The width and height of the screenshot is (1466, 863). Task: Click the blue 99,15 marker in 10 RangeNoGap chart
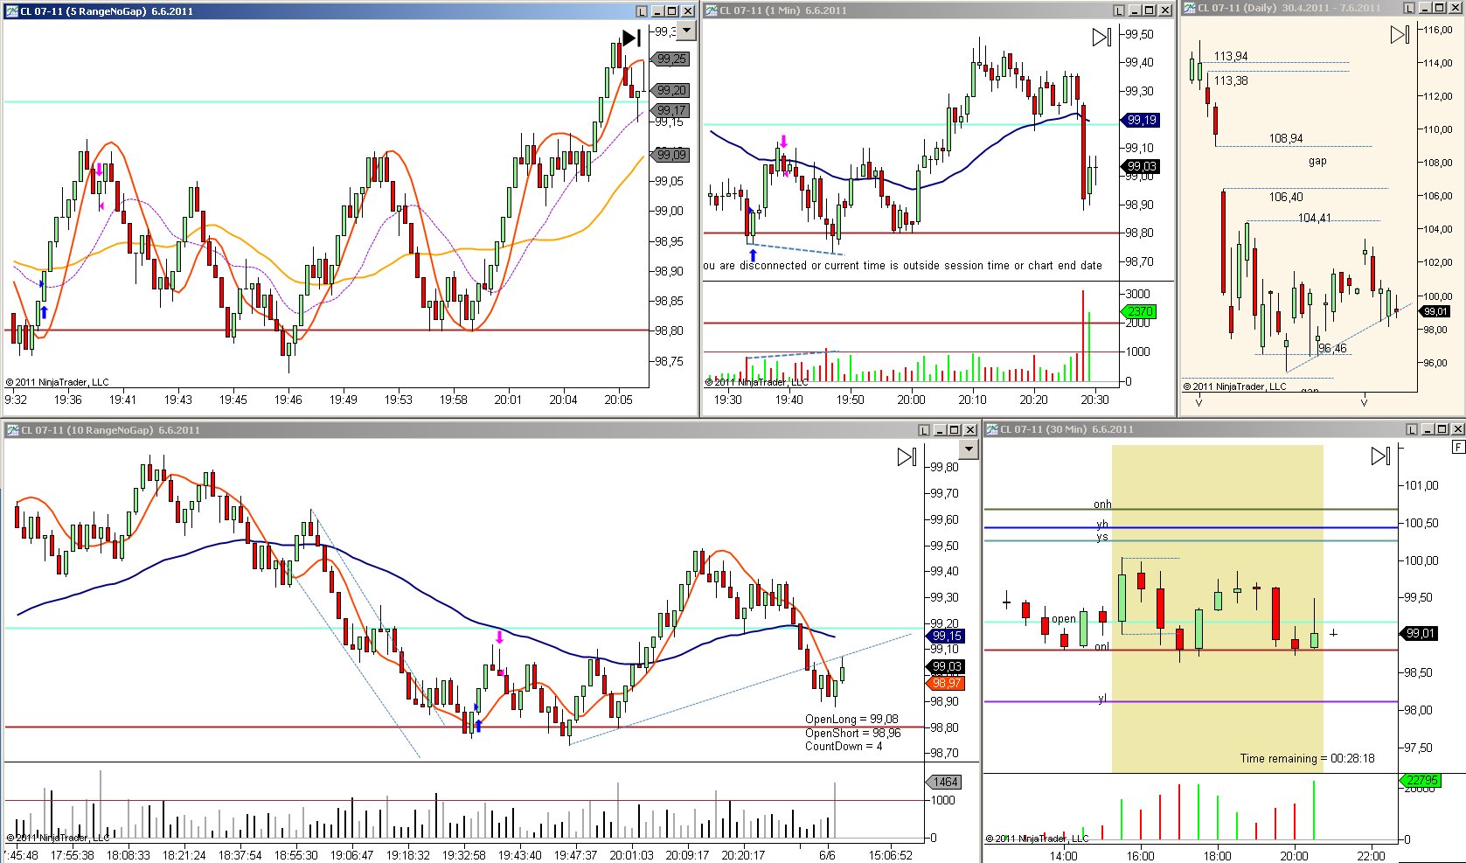click(946, 636)
